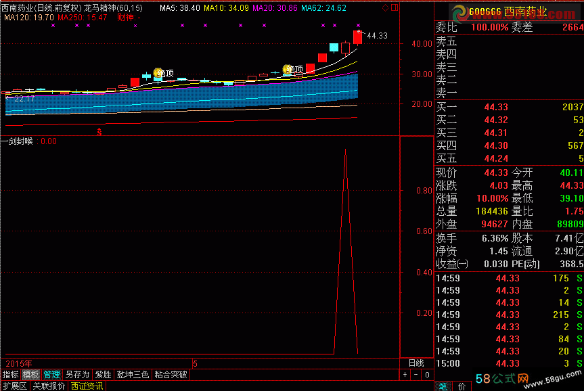Switch to the 紫胜 template
Viewport: 584px width, 391px height.
(103, 375)
